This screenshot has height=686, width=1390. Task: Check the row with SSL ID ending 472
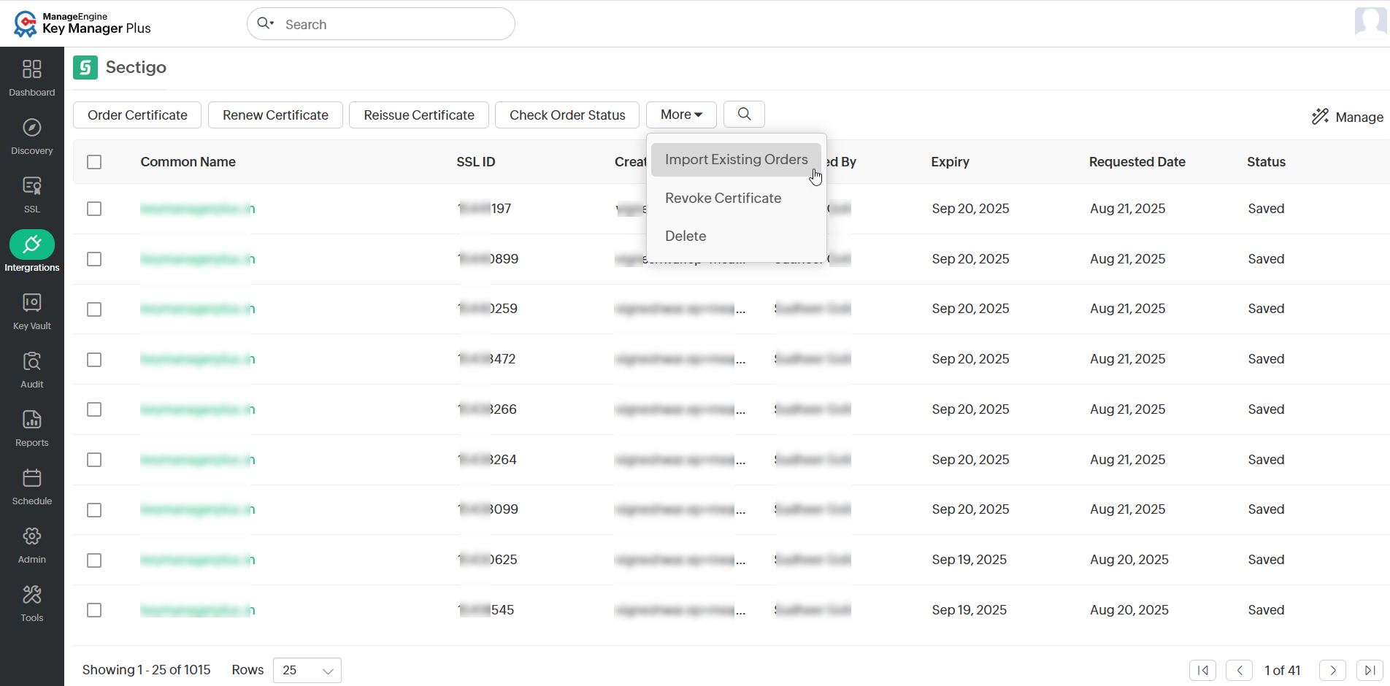pos(94,360)
